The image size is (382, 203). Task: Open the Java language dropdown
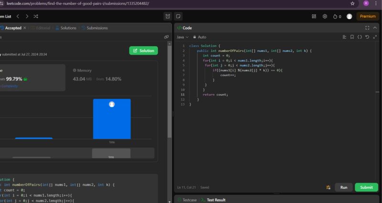point(182,37)
